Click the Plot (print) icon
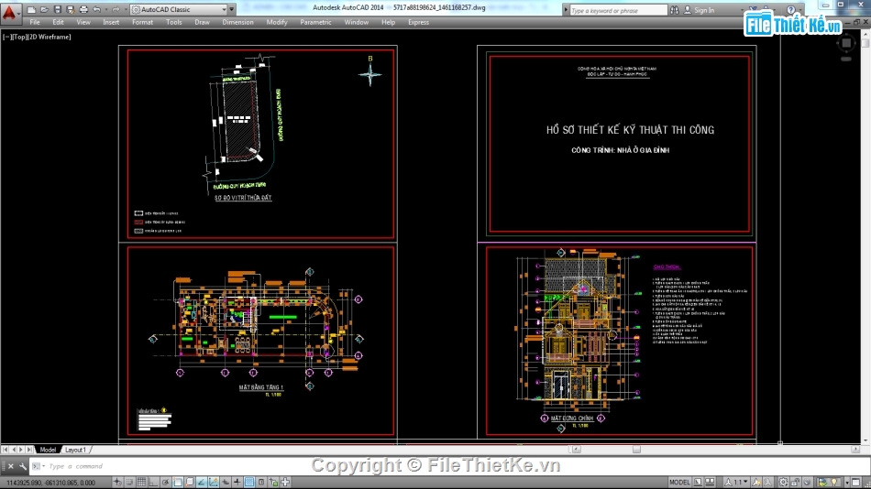 (83, 9)
